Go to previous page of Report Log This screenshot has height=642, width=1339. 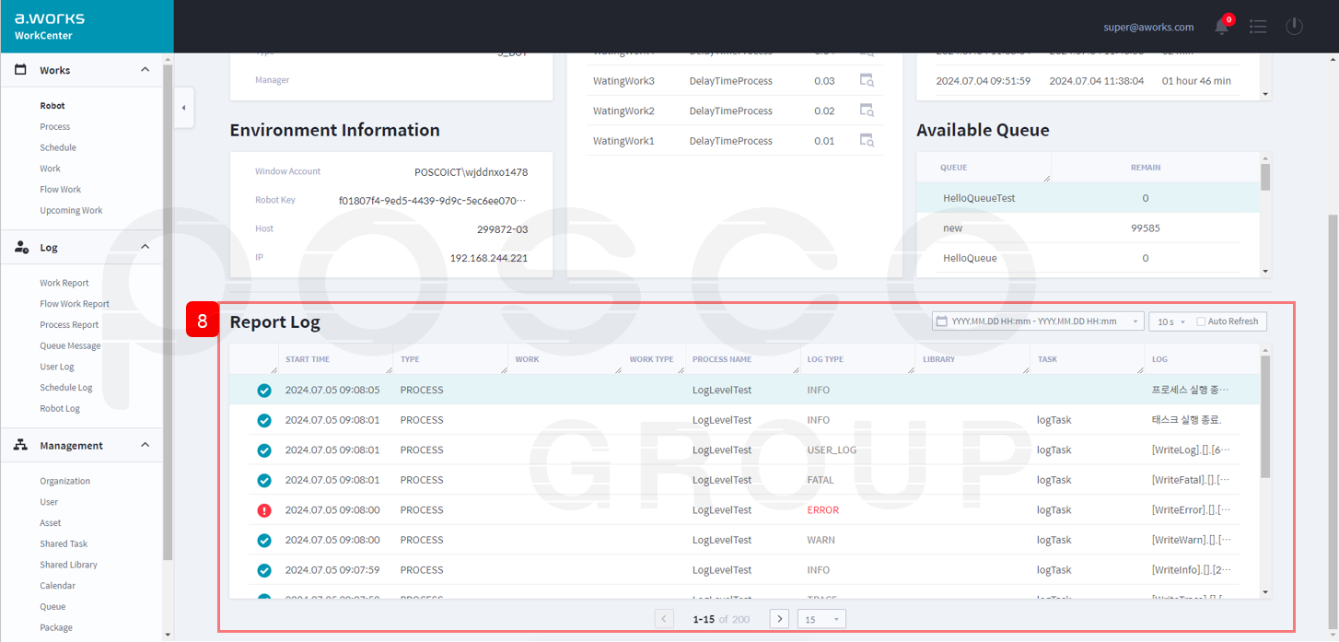(664, 619)
